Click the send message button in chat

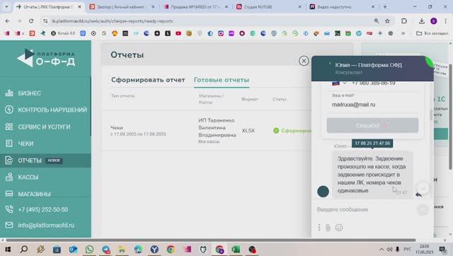[x=423, y=209]
